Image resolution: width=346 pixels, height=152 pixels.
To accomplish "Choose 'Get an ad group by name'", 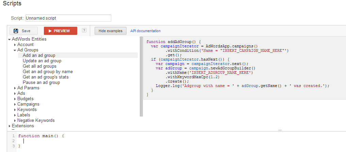I will click(x=48, y=72).
